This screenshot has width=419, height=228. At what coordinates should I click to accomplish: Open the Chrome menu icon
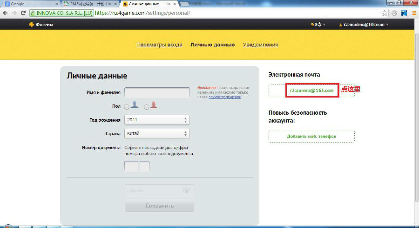tap(414, 13)
